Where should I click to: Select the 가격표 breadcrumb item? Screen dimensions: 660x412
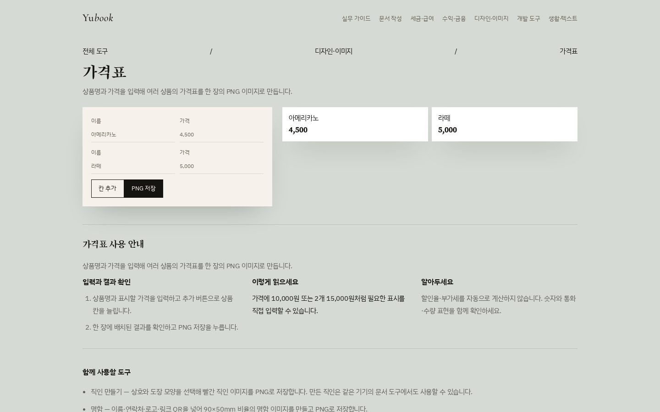coord(568,51)
